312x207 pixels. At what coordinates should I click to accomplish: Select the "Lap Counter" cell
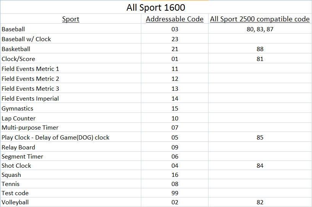click(19, 118)
